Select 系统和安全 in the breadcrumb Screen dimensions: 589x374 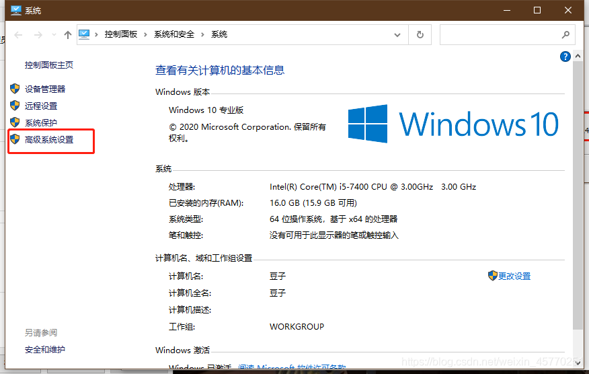coord(174,34)
